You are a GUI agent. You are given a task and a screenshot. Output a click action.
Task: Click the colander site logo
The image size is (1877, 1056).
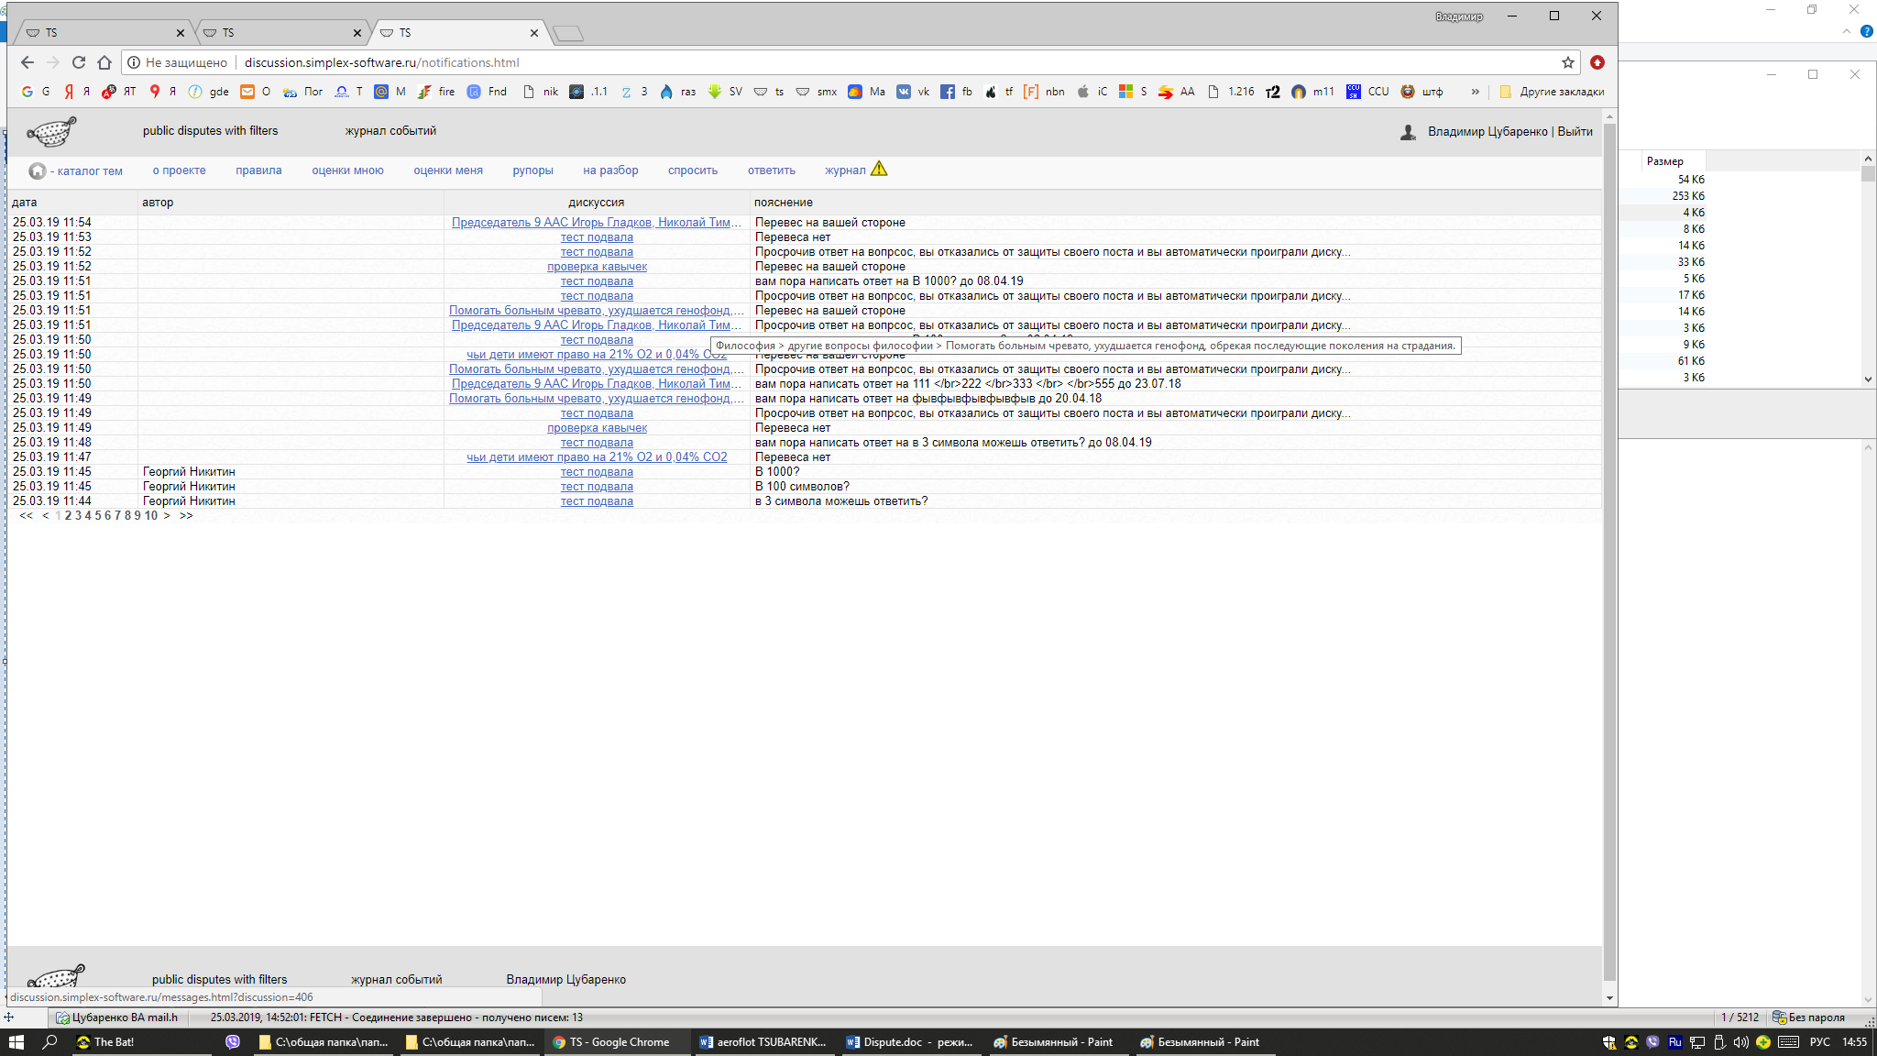click(51, 132)
